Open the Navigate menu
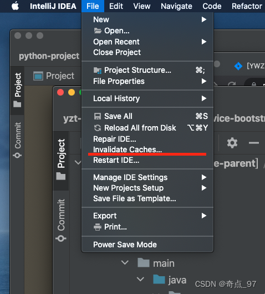The height and width of the screenshot is (294, 265). click(x=176, y=6)
